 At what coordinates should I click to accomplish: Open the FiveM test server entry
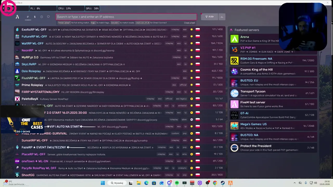(273, 104)
